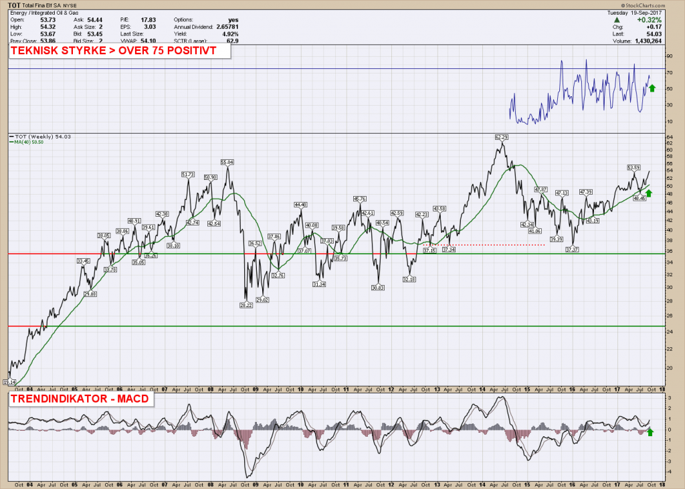
Task: Click the 47.87 high price label
Action: [541, 189]
